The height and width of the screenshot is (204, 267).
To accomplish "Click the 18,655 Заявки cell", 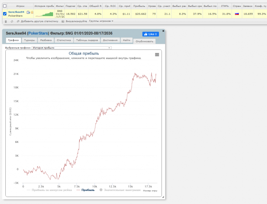I will 248,14.
